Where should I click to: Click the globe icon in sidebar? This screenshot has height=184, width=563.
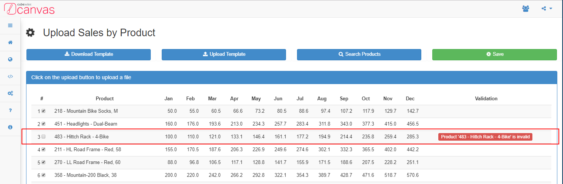click(10, 59)
